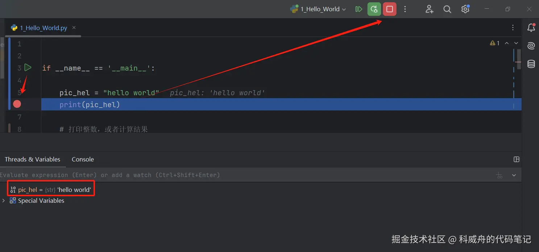
Task: Run script from gutter arrow on line 3
Action: pos(28,67)
